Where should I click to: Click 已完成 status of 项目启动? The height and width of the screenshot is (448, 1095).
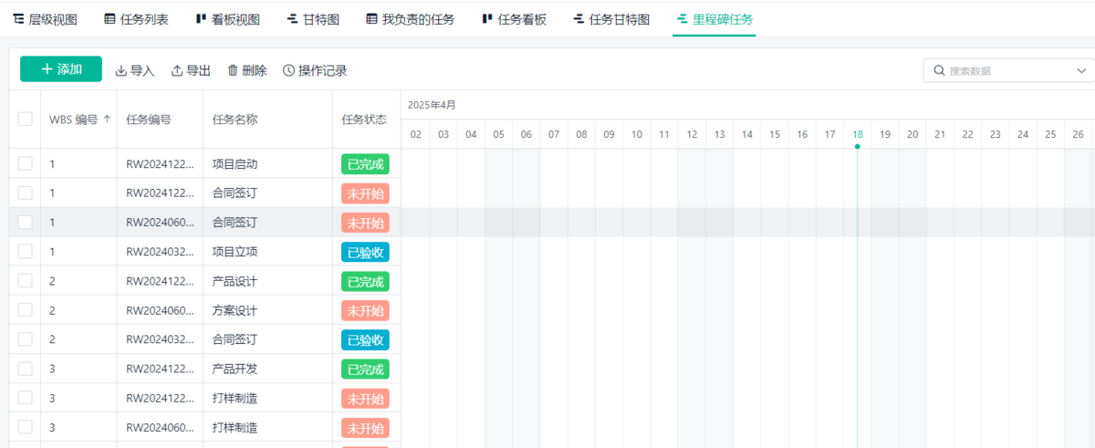(365, 164)
